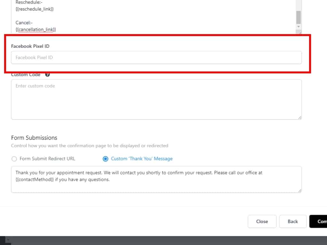Click resize grip of Thank You message box
Screen dimensions: 327x245
(300, 190)
